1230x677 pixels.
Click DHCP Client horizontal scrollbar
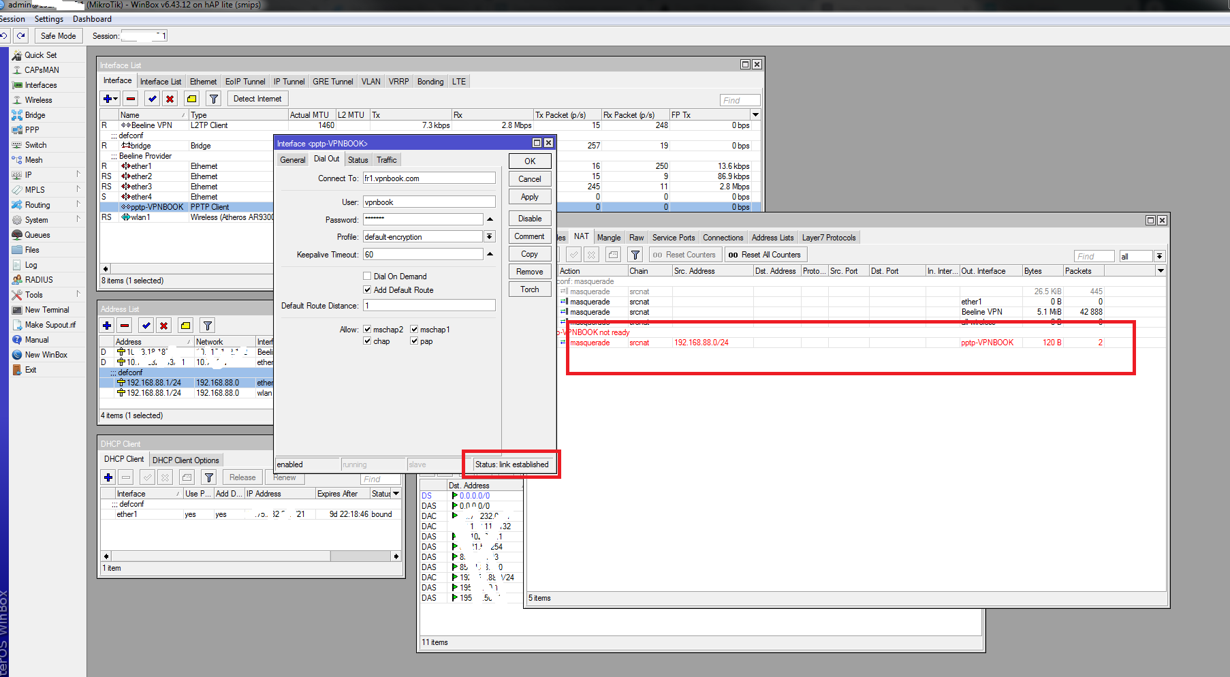click(251, 556)
